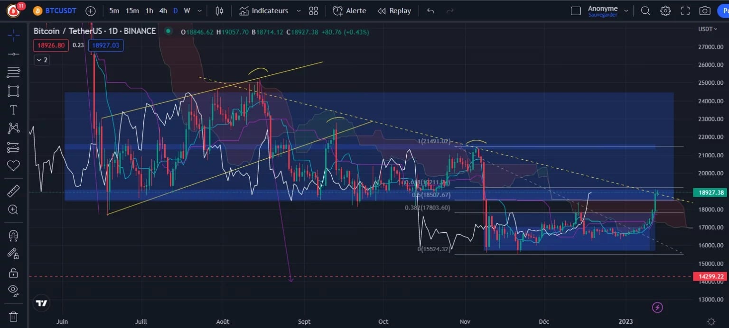729x328 pixels.
Task: Switch to 4h timeframe
Action: tap(163, 11)
